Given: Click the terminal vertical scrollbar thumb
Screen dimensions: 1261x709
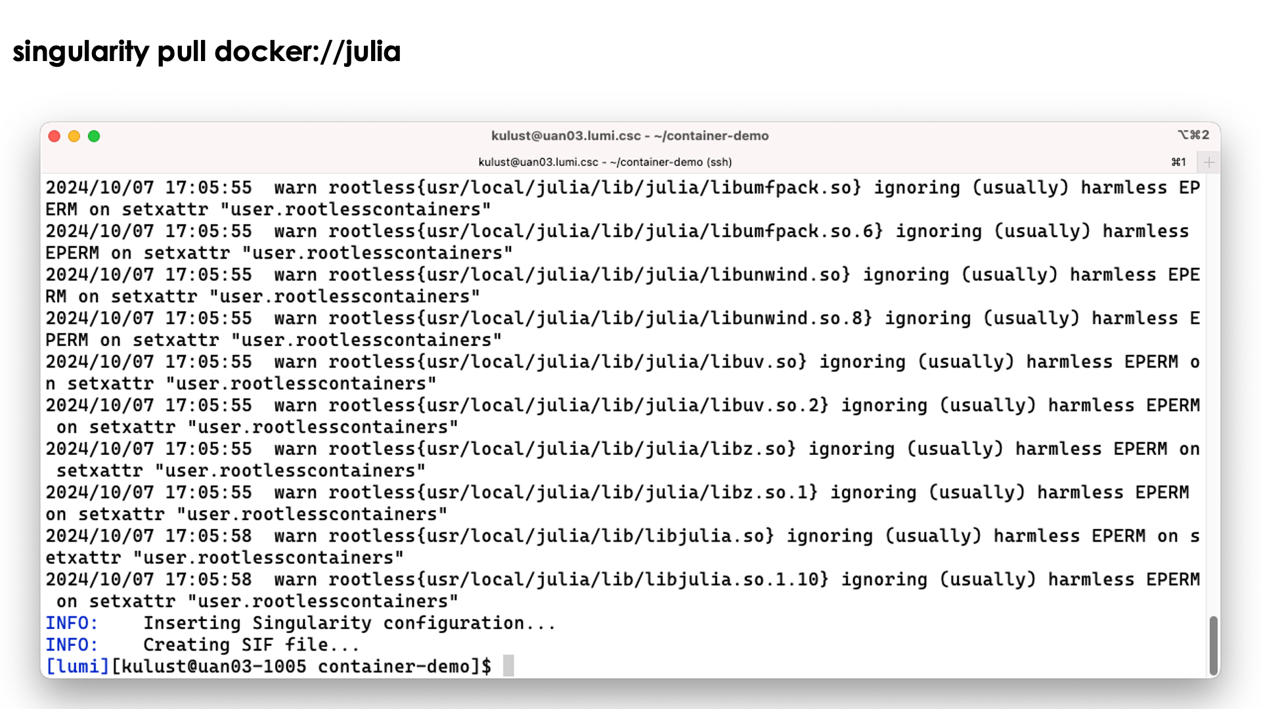Looking at the screenshot, I should coord(1213,645).
